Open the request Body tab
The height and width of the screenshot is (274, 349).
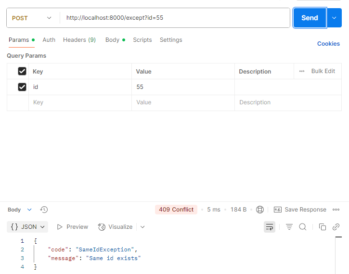115,40
